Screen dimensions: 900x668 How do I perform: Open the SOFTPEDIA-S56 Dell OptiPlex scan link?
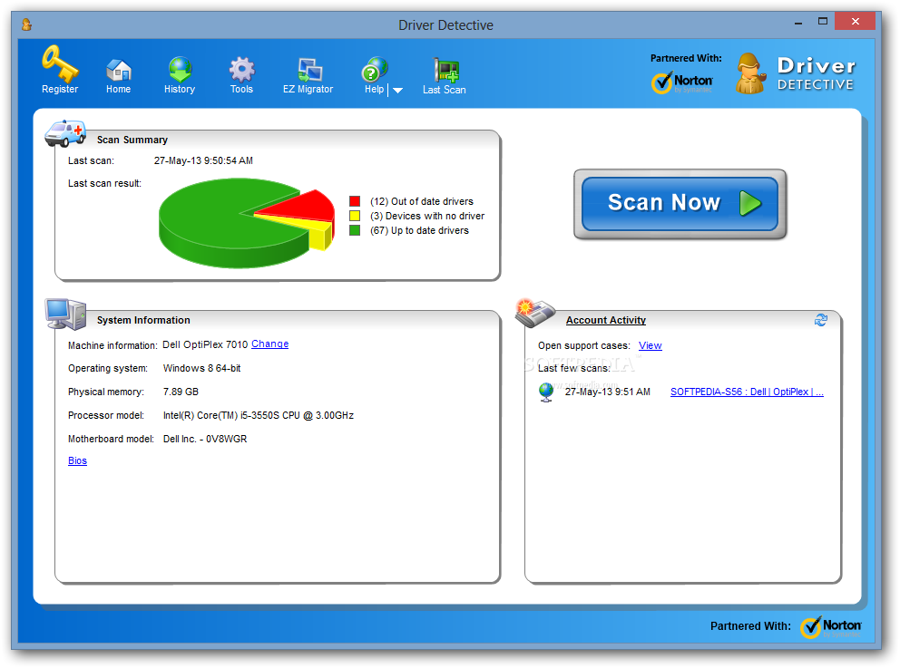[x=747, y=392]
